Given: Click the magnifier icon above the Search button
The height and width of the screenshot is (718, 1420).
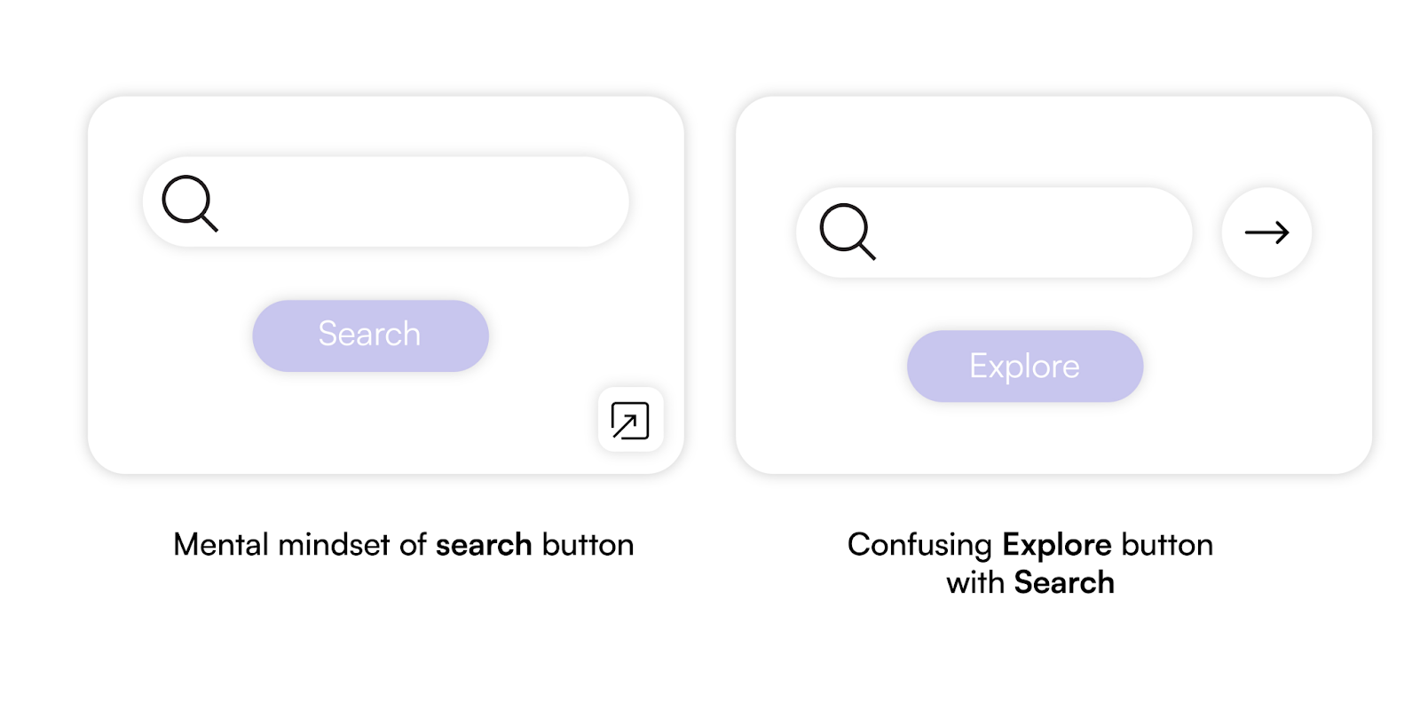Looking at the screenshot, I should click(190, 203).
